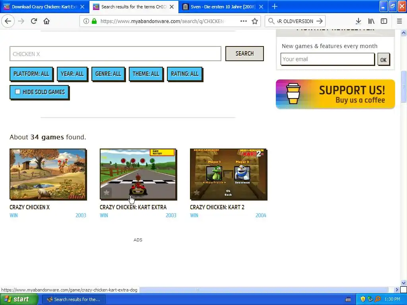
Task: Open the CRAZY CHICKEN: KART EXTRA title link
Action: click(x=133, y=207)
